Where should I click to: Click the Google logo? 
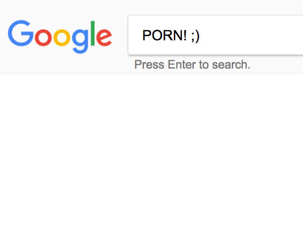(x=60, y=37)
